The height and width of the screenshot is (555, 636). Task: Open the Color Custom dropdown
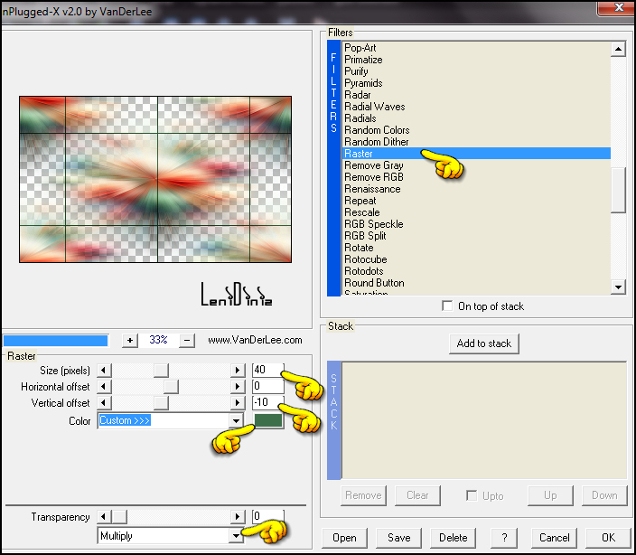pyautogui.click(x=237, y=421)
